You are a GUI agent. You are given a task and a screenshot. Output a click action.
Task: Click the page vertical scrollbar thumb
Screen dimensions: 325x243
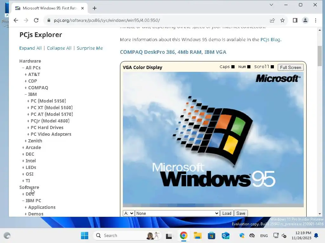point(320,56)
